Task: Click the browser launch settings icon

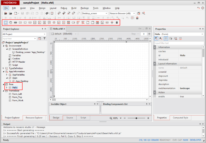Action: tap(139, 13)
